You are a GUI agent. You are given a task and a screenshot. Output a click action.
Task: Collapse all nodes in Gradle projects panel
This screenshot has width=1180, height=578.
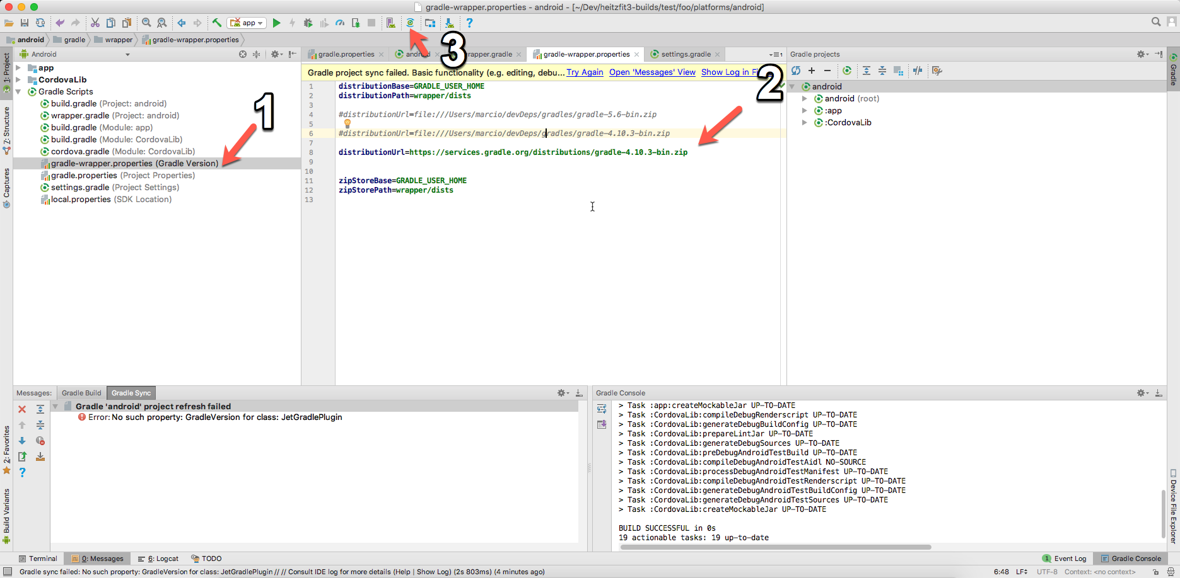tap(882, 71)
